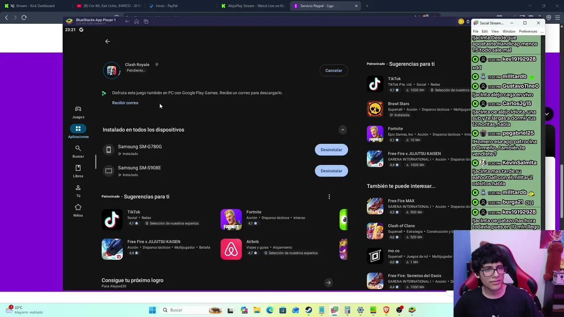Screen dimensions: 564x317
Task: Open Calculator from the taskbar
Action: (347, 310)
